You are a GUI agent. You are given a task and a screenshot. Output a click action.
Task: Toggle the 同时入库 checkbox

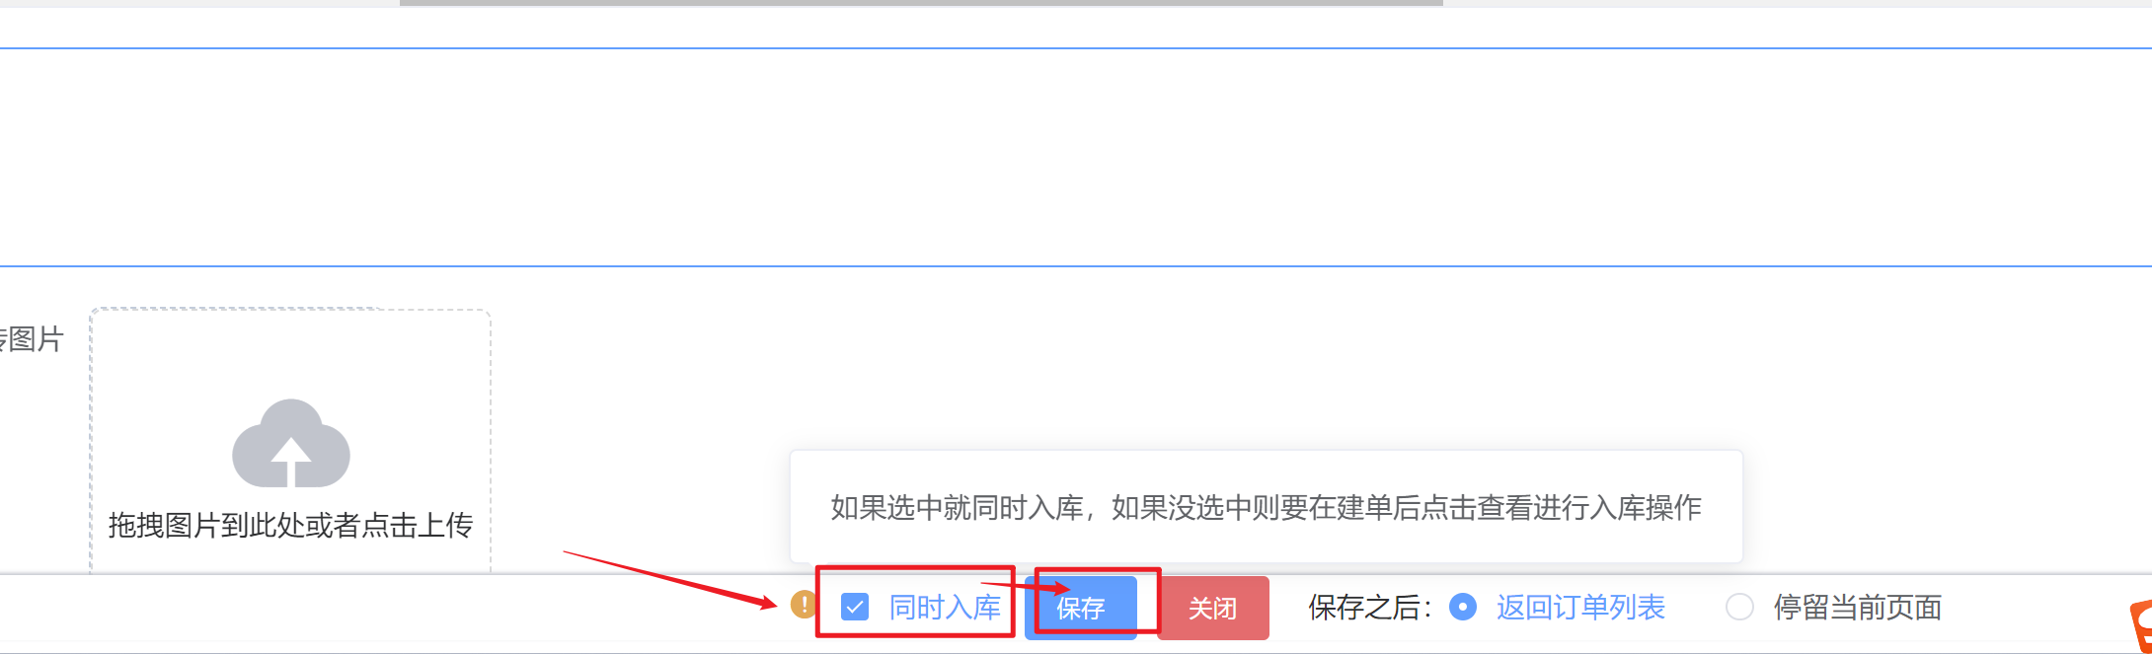[x=855, y=607]
